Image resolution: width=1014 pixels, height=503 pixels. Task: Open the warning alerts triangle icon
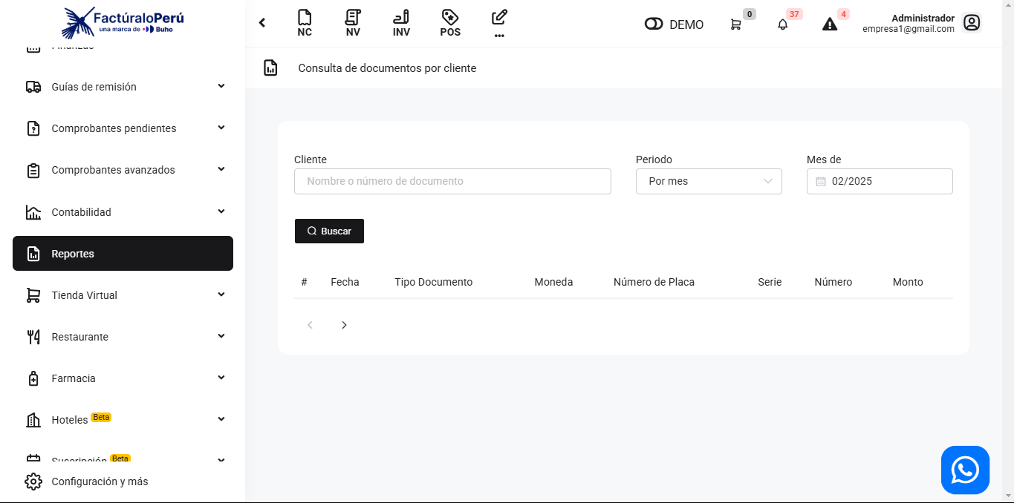tap(830, 24)
